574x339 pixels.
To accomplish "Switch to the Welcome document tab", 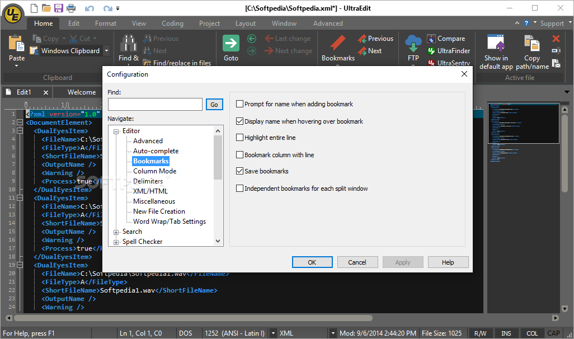I will click(82, 92).
